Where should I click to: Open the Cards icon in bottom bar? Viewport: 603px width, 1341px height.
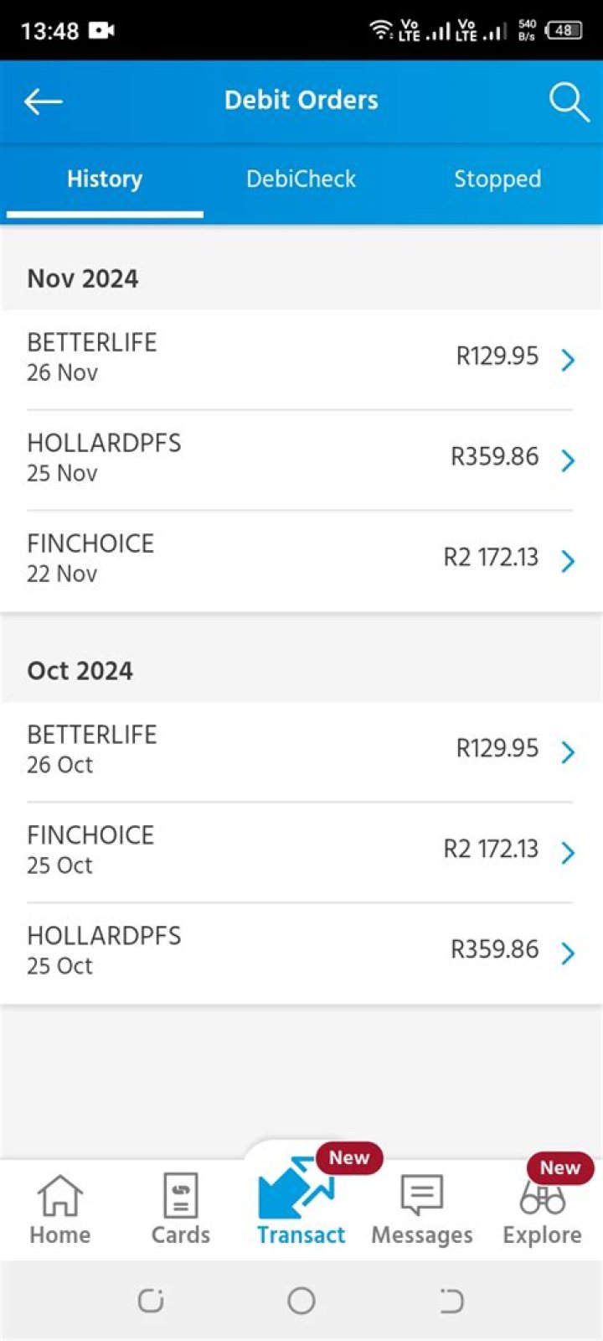(x=180, y=1196)
